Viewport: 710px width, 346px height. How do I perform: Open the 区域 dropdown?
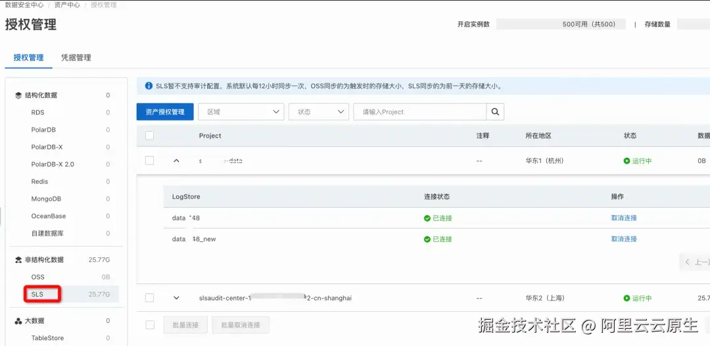[x=241, y=112]
